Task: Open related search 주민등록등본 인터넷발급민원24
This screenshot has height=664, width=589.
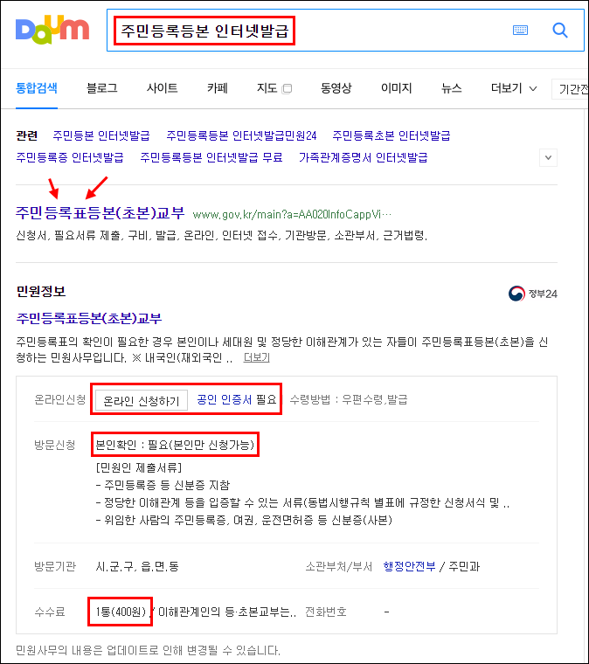Action: click(x=241, y=135)
